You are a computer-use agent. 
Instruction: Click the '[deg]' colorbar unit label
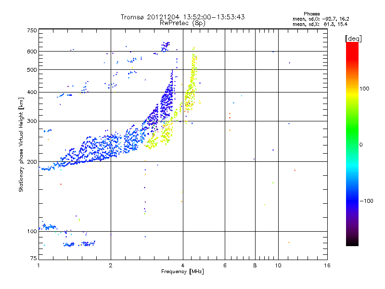point(353,39)
